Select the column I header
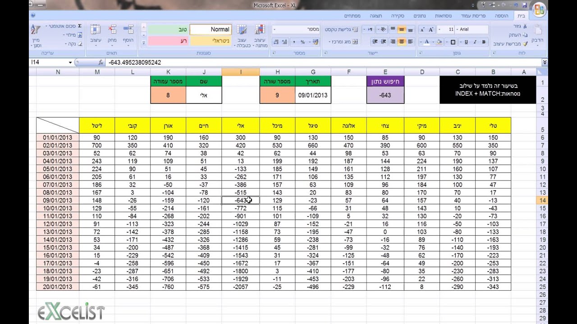Image resolution: width=577 pixels, height=324 pixels. pyautogui.click(x=240, y=72)
